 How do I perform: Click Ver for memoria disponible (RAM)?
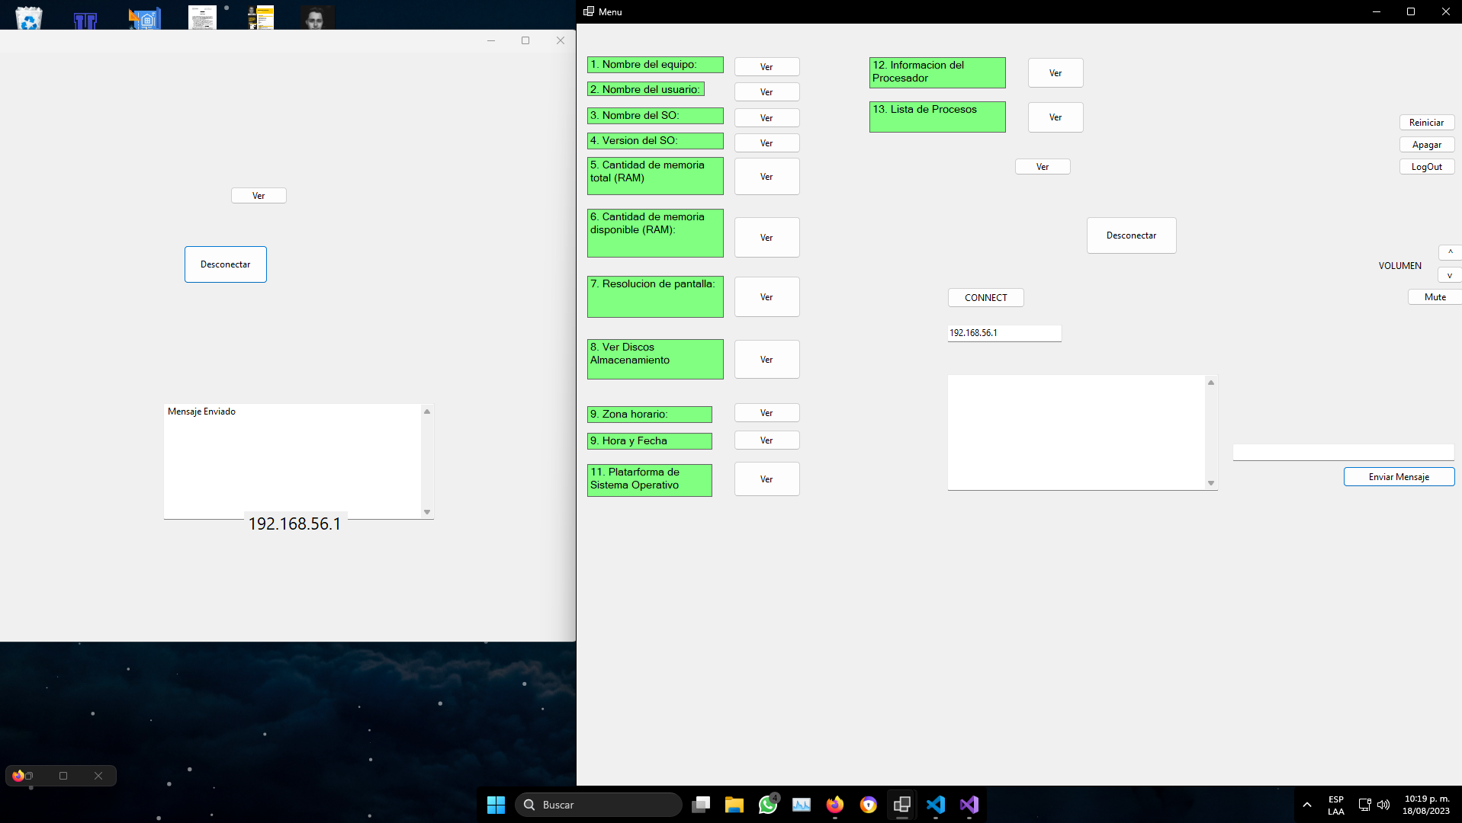766,238
